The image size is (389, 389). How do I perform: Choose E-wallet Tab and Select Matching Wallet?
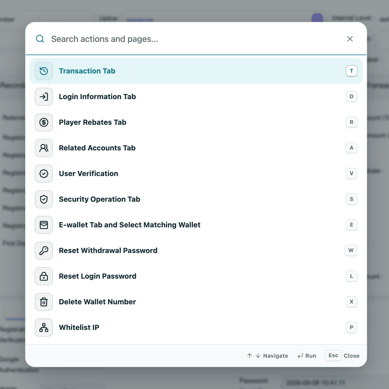(196, 225)
